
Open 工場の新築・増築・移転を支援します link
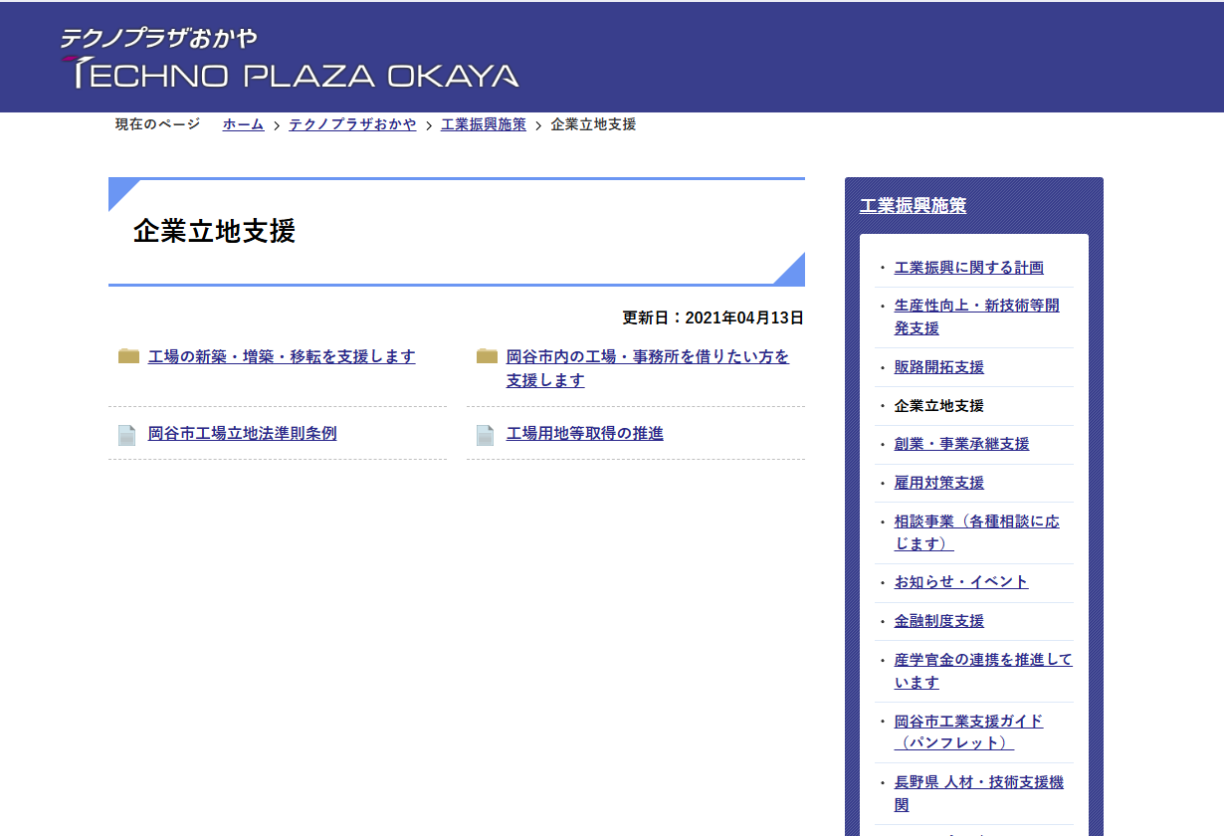[x=282, y=356]
